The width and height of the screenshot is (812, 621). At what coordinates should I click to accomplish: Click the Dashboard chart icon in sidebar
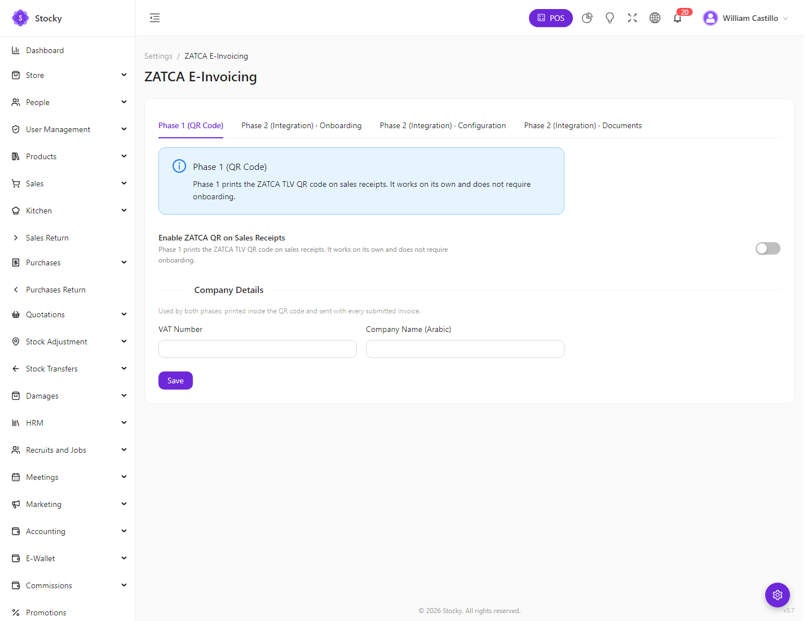click(16, 50)
